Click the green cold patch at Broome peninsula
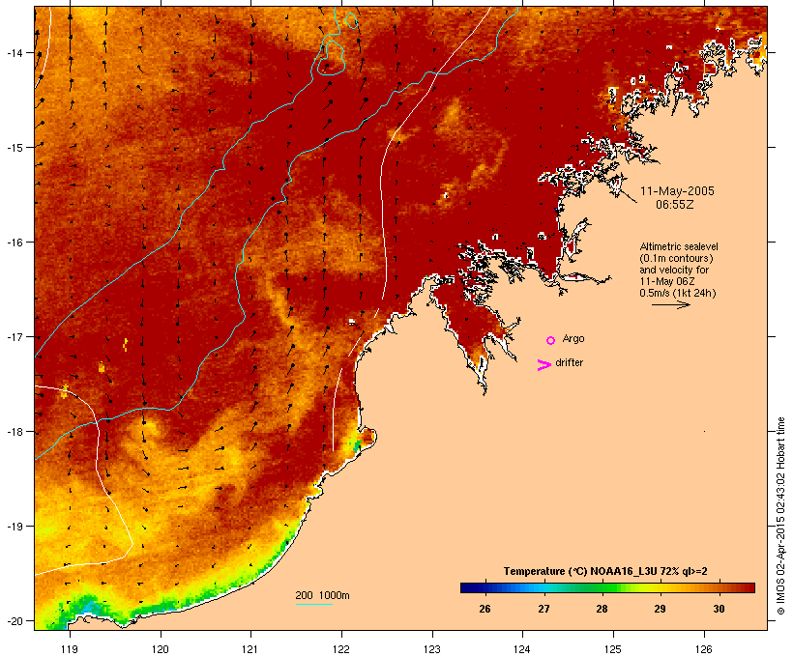This screenshot has width=793, height=657. (358, 444)
